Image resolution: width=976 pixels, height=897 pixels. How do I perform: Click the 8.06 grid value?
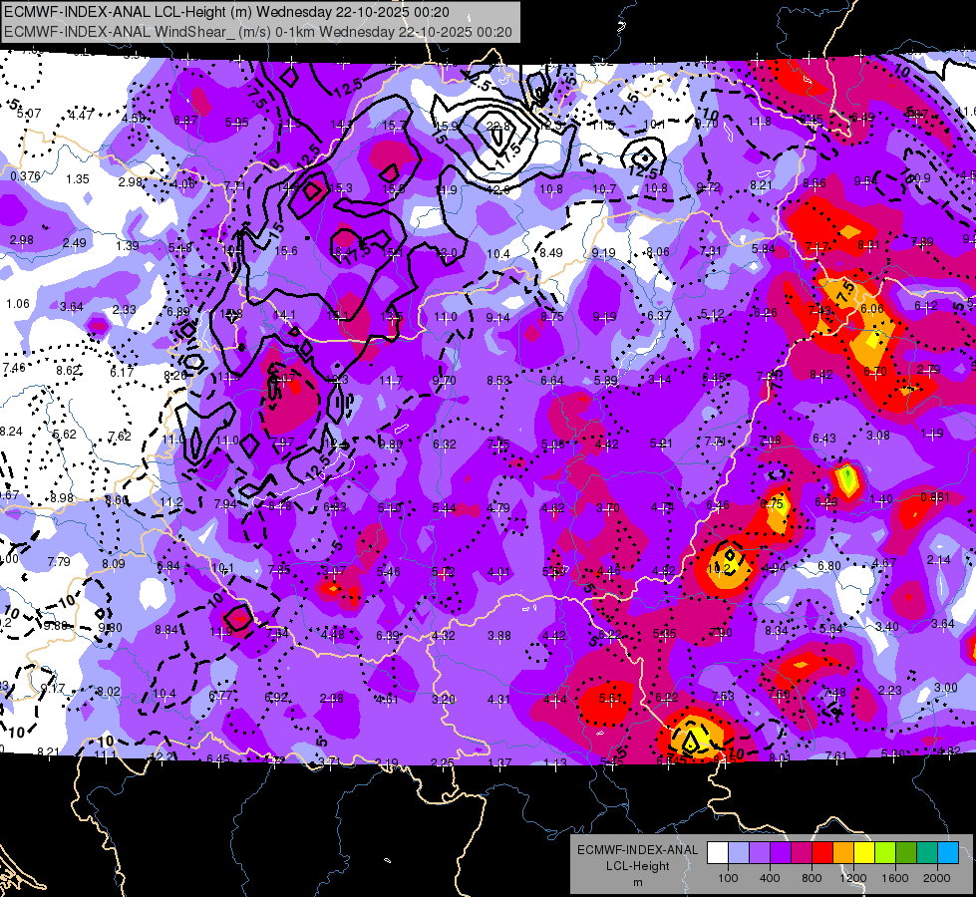[x=658, y=252]
